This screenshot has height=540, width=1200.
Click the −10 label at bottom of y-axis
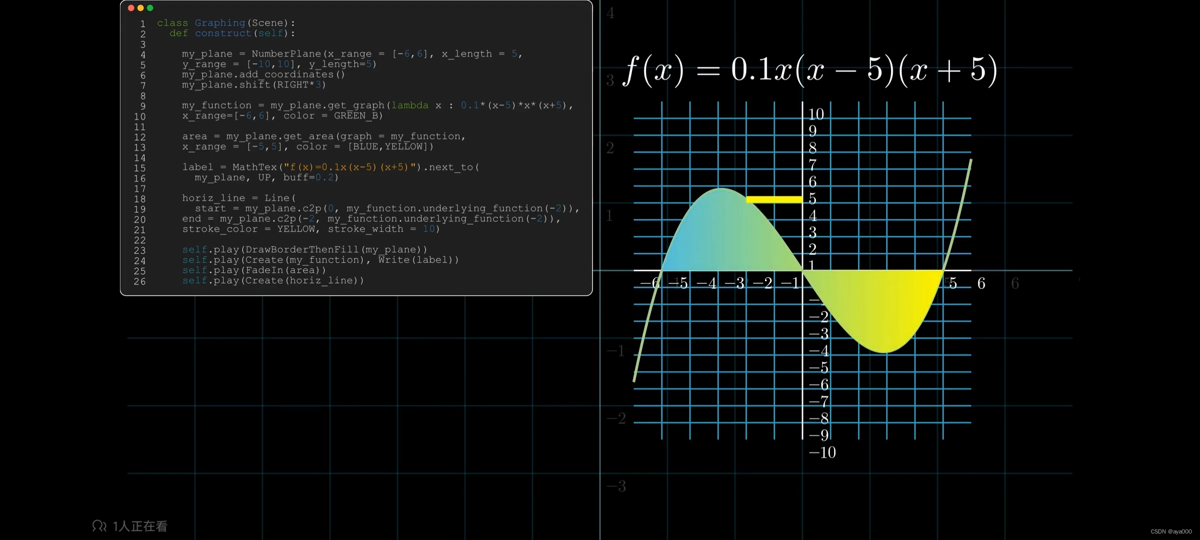[822, 452]
